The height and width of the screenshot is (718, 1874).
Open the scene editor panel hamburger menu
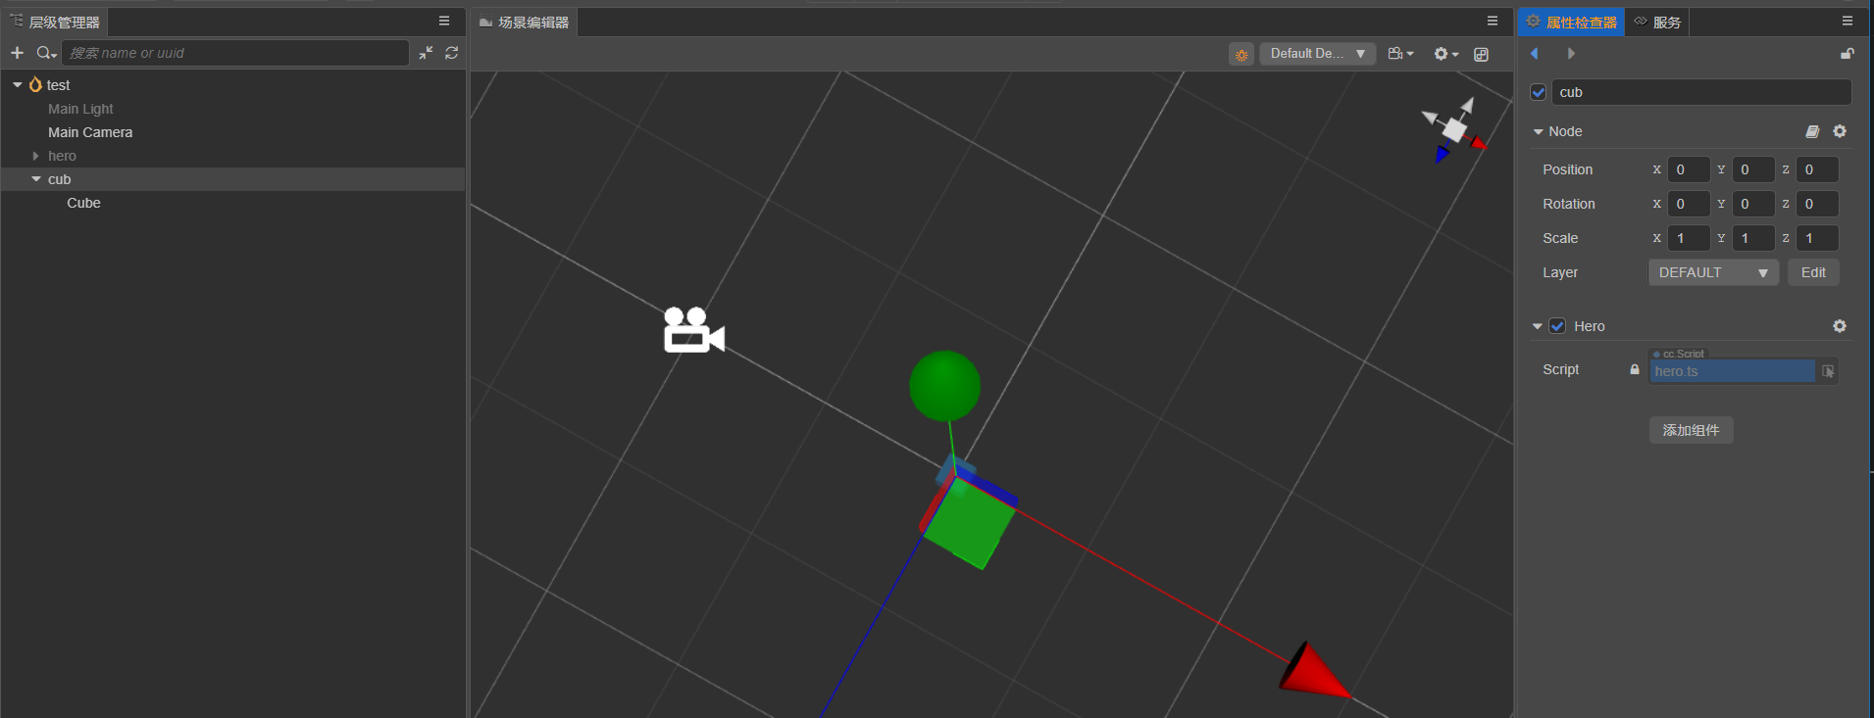(1493, 21)
